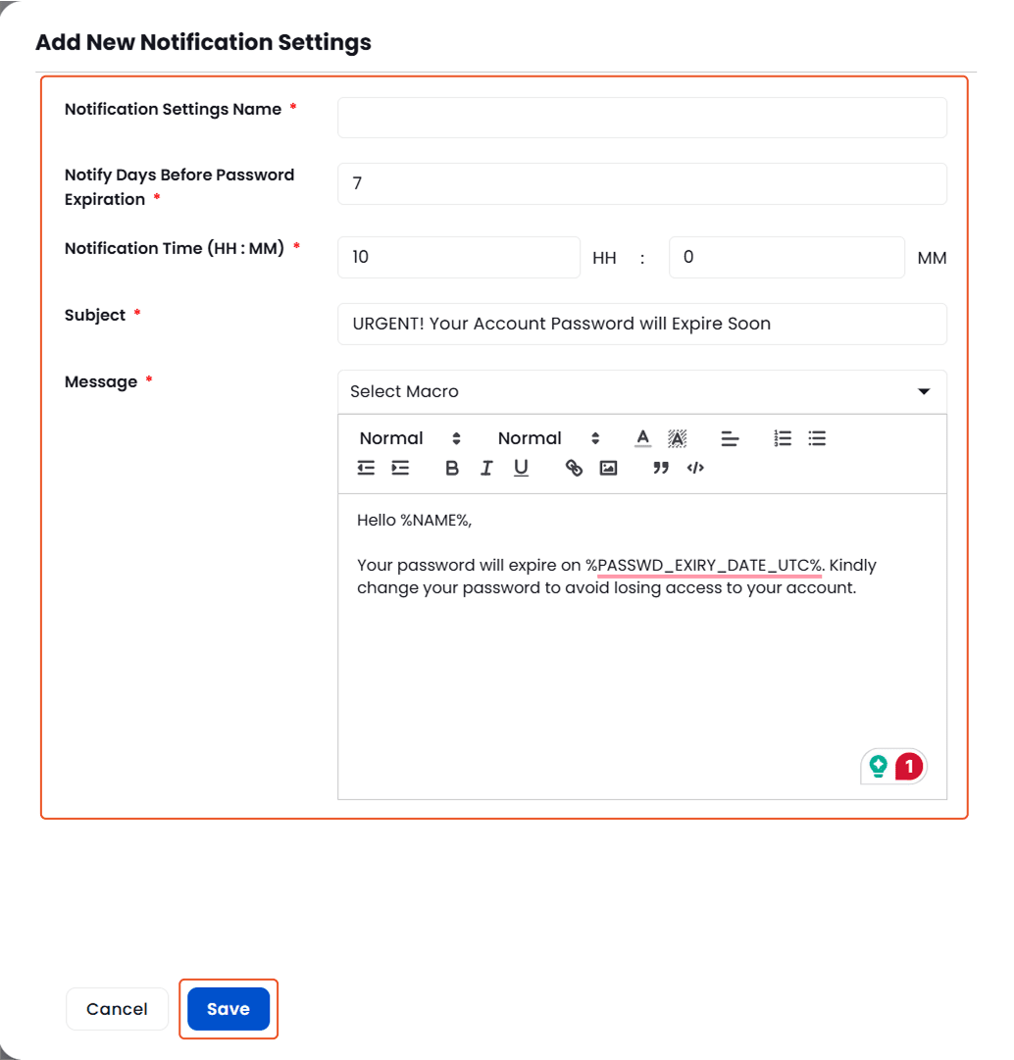Format the message as a blockquote

[x=660, y=468]
